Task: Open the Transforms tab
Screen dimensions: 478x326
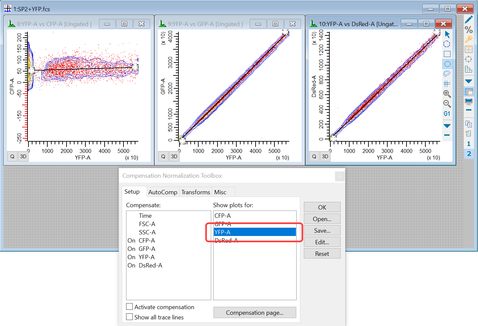Action: pos(196,192)
